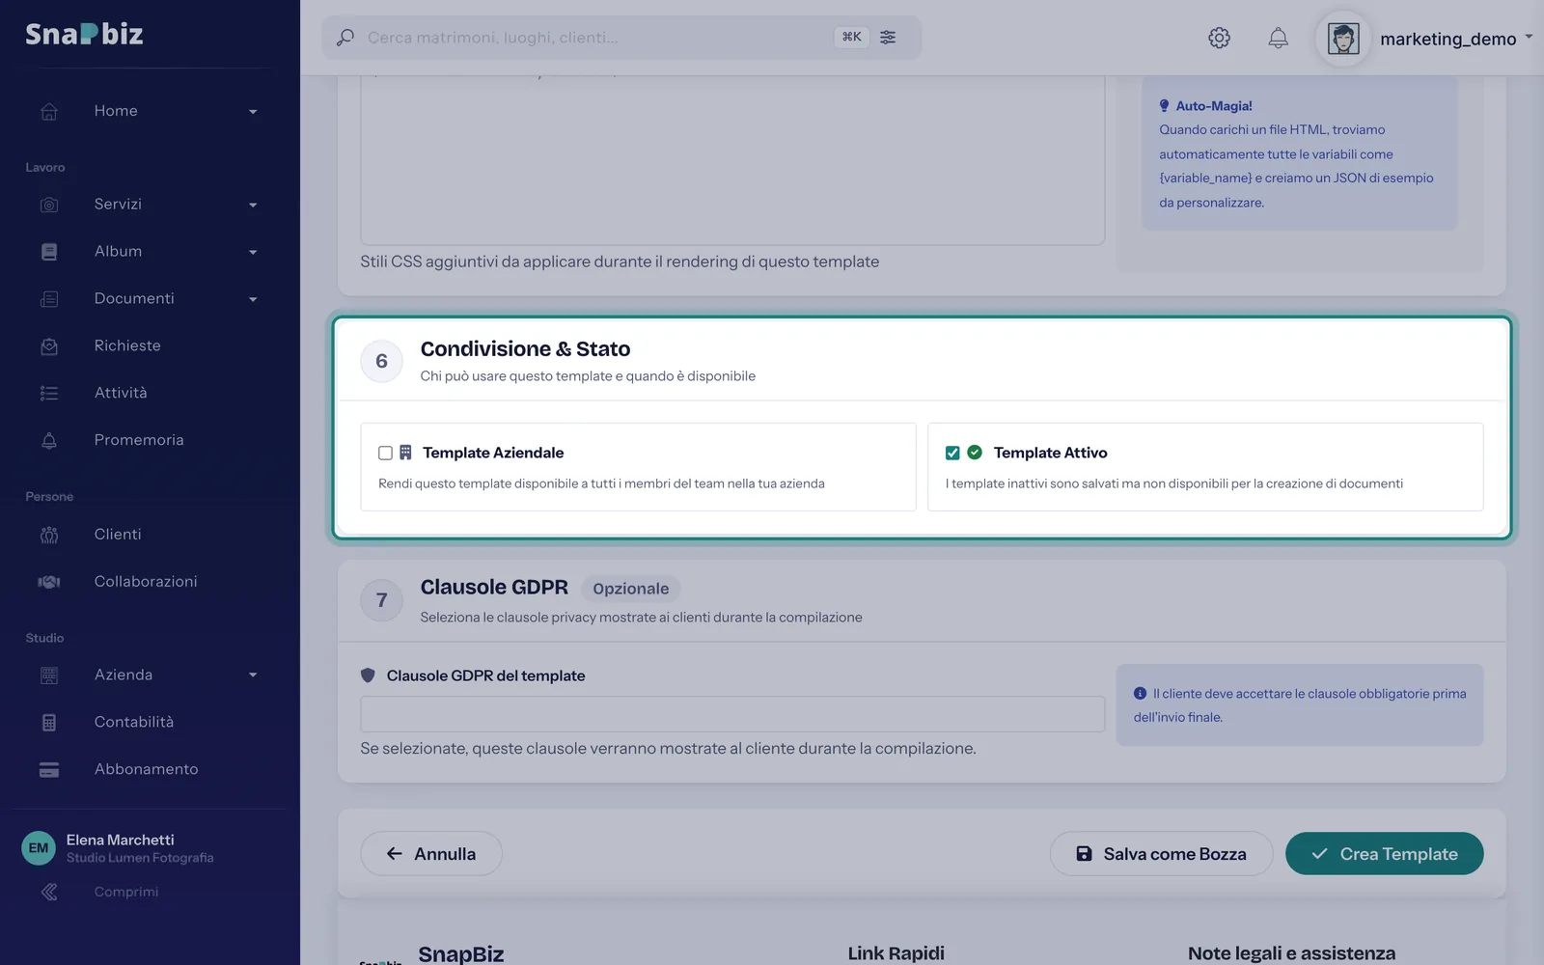1544x965 pixels.
Task: Click the search magnifier icon
Action: pos(345,38)
